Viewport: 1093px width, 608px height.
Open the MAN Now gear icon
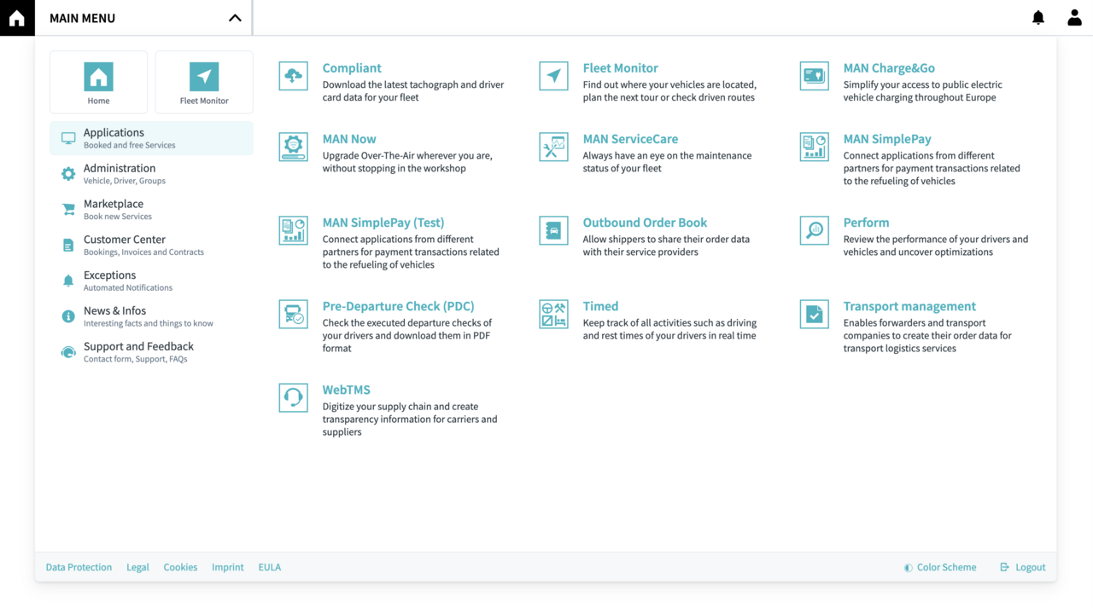pos(293,147)
